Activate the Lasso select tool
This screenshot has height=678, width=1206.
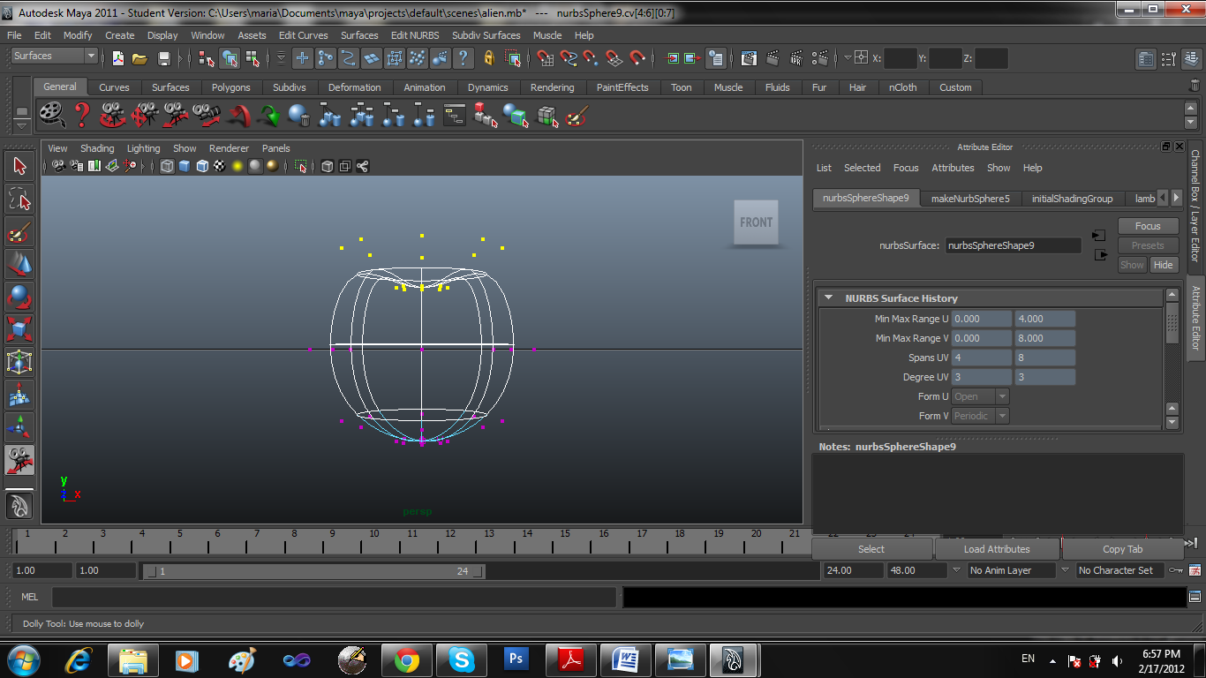19,199
